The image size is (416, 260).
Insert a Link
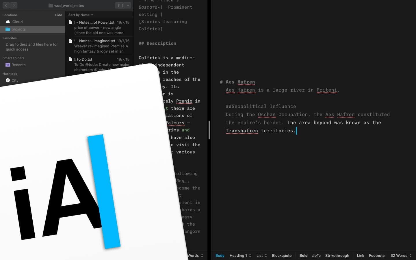[x=361, y=255]
